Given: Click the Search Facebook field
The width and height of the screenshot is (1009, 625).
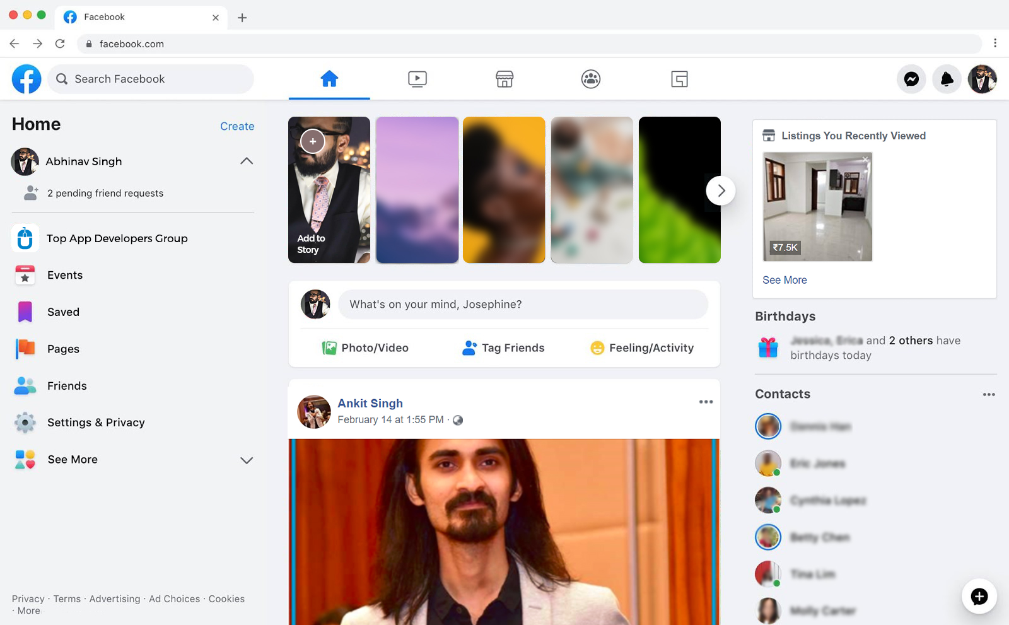Looking at the screenshot, I should point(151,79).
